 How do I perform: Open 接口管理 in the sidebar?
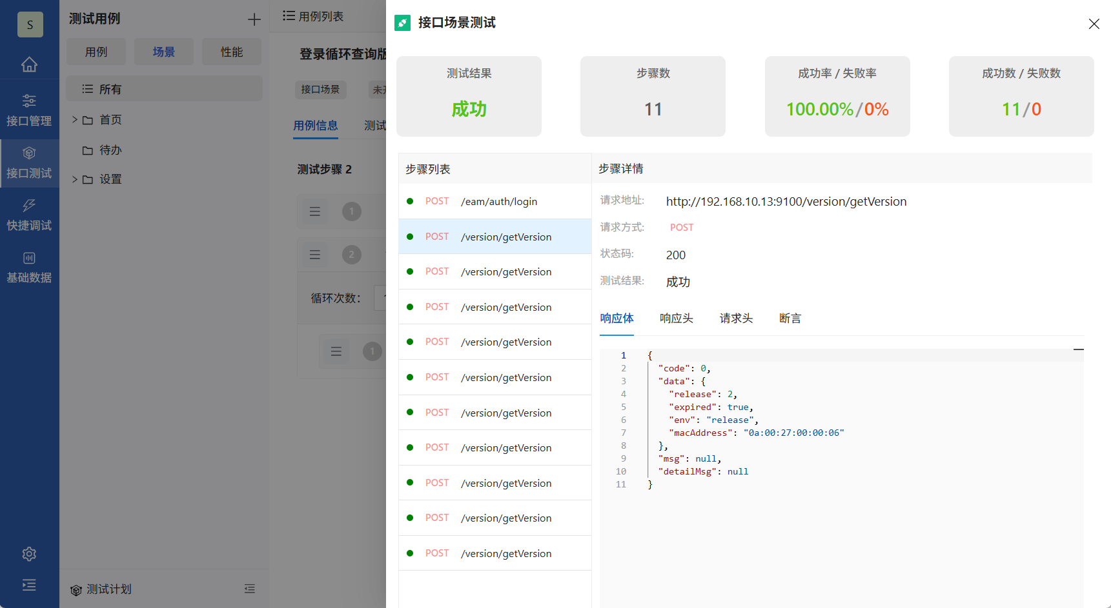[29, 110]
